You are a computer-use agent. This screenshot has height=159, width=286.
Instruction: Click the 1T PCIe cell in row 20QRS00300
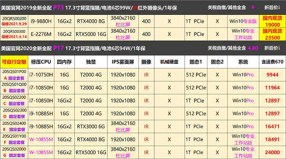[196, 34]
